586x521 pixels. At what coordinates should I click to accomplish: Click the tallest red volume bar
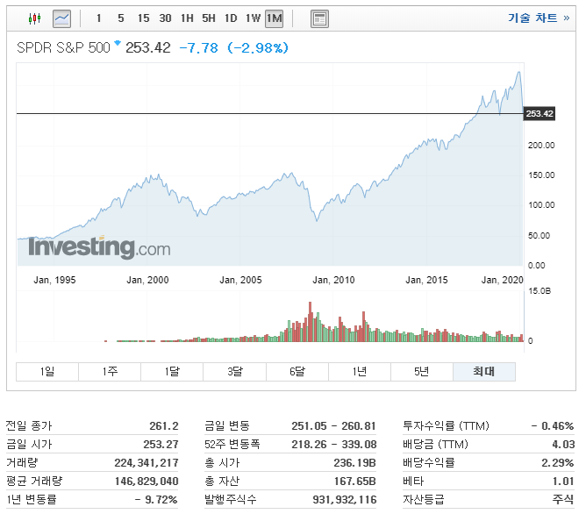(x=310, y=321)
